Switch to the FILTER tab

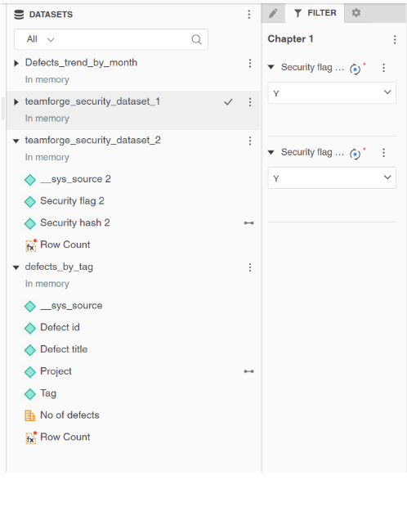click(315, 13)
